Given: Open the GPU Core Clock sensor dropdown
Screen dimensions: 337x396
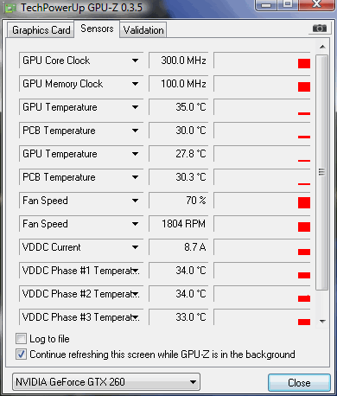Looking at the screenshot, I should (x=135, y=61).
